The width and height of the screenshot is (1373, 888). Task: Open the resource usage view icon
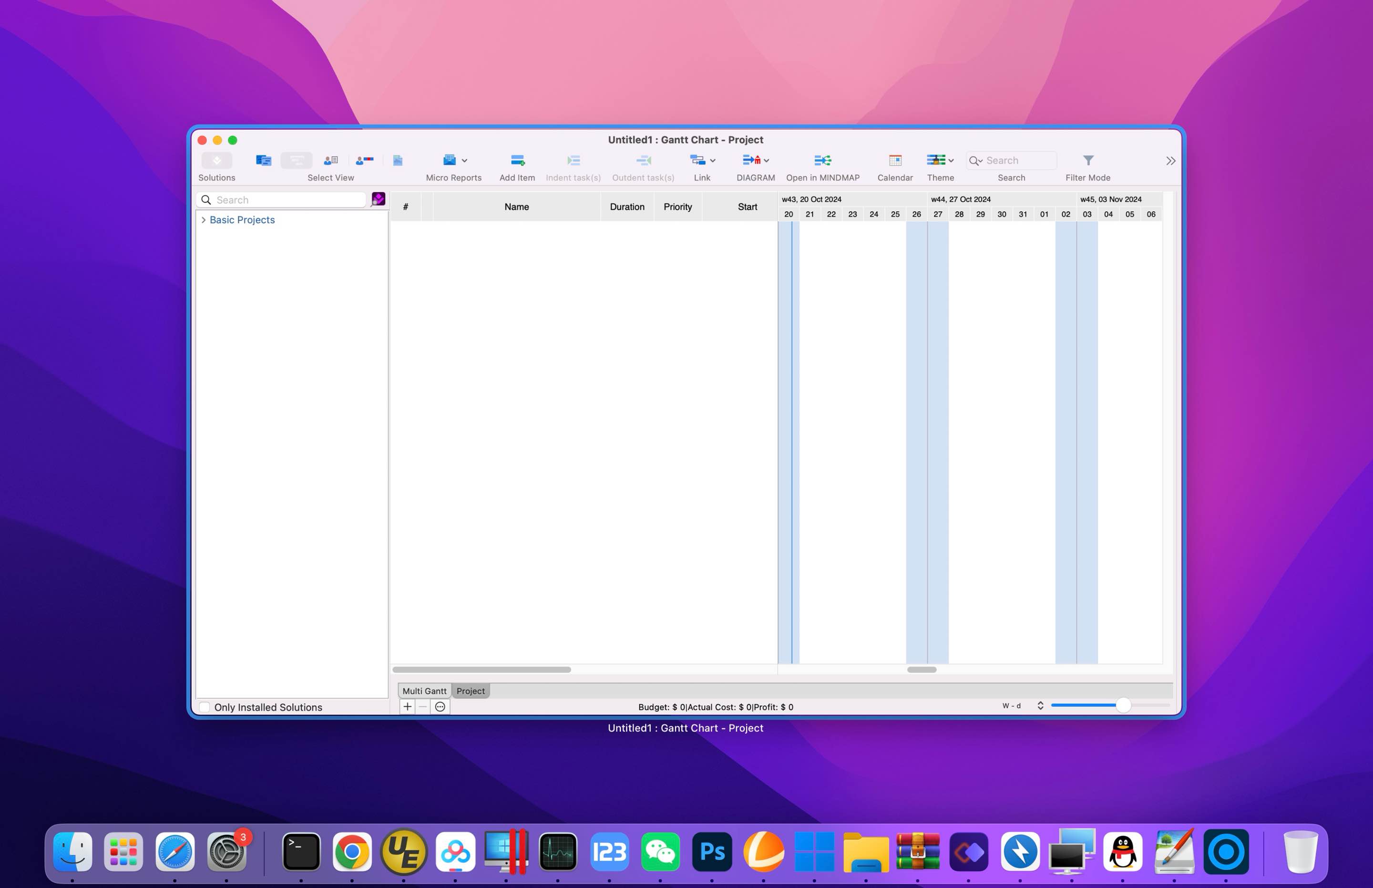pyautogui.click(x=365, y=160)
